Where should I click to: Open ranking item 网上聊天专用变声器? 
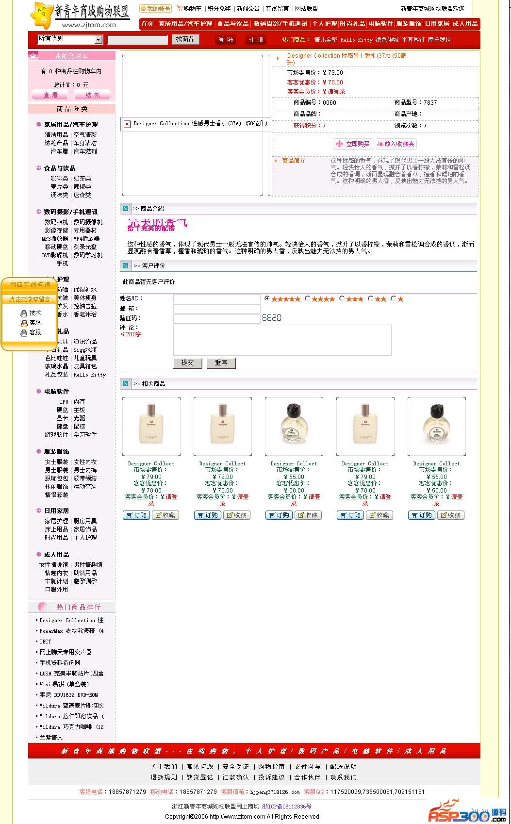pos(66,652)
